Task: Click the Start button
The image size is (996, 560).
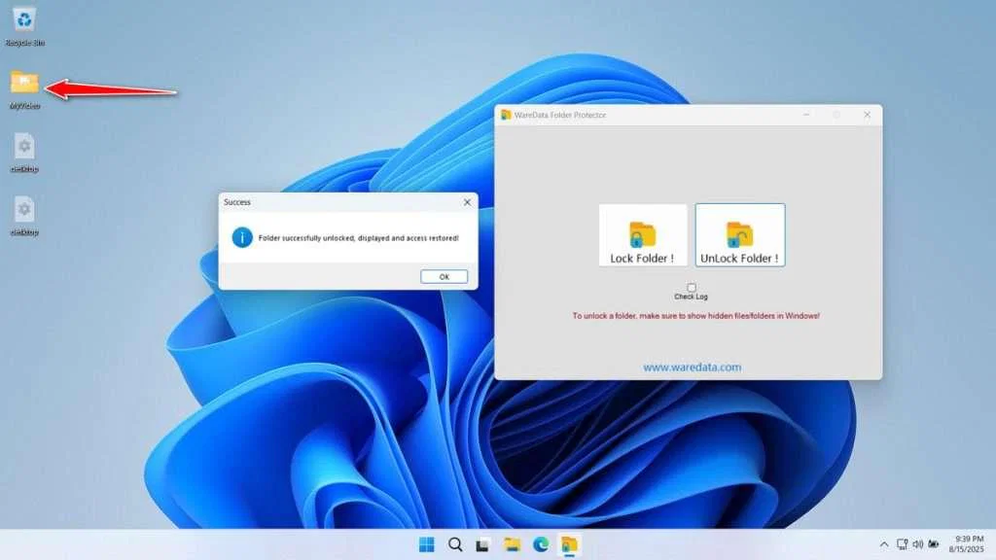Action: pyautogui.click(x=426, y=545)
